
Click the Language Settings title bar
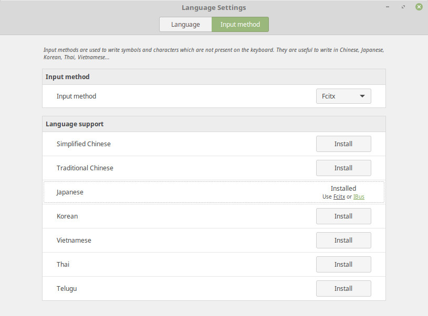click(214, 8)
